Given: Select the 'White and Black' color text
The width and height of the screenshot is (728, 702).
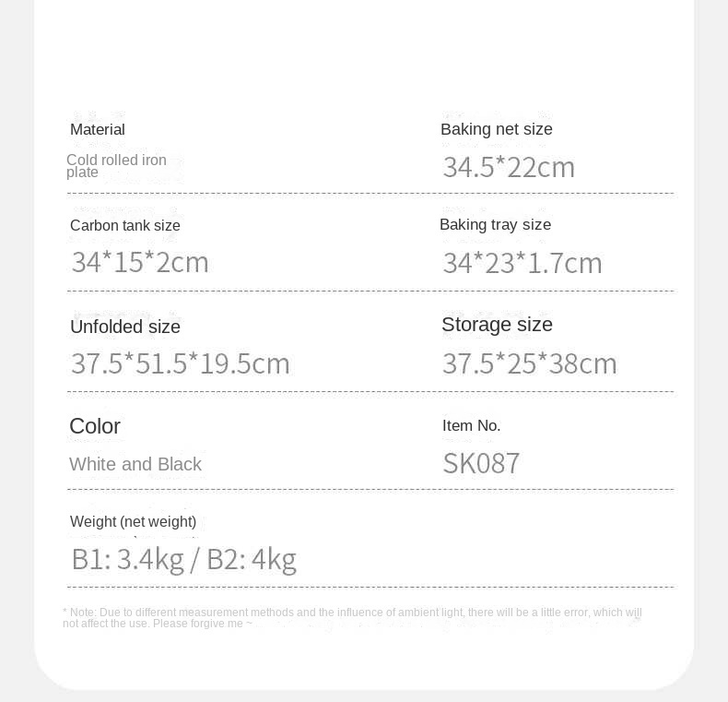Looking at the screenshot, I should pos(135,465).
